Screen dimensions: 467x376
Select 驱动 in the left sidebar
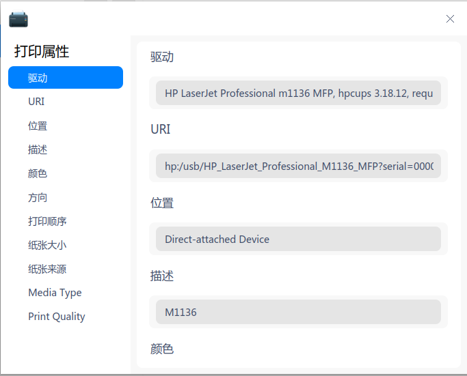pyautogui.click(x=66, y=78)
